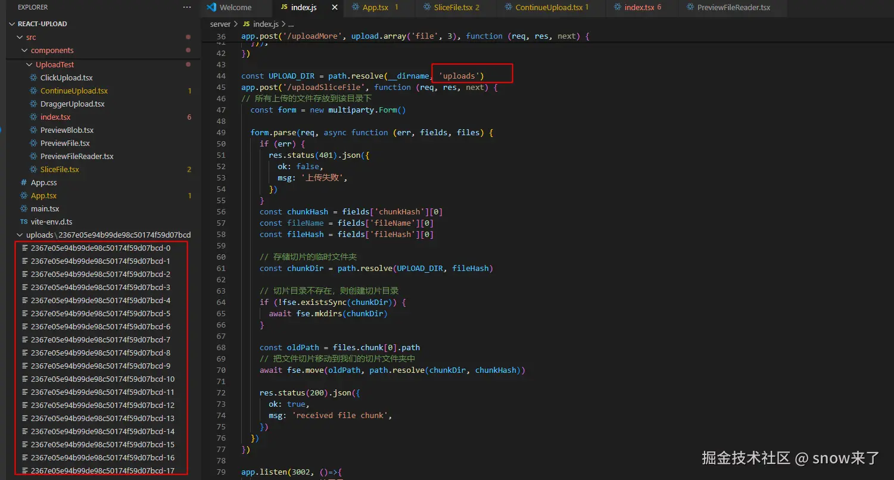
Task: Select the index.js breadcrumb segment
Action: coord(265,24)
